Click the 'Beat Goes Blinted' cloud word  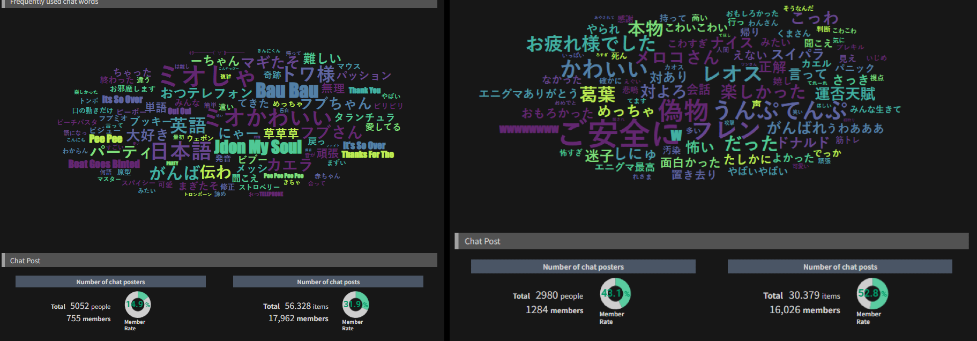(x=104, y=164)
